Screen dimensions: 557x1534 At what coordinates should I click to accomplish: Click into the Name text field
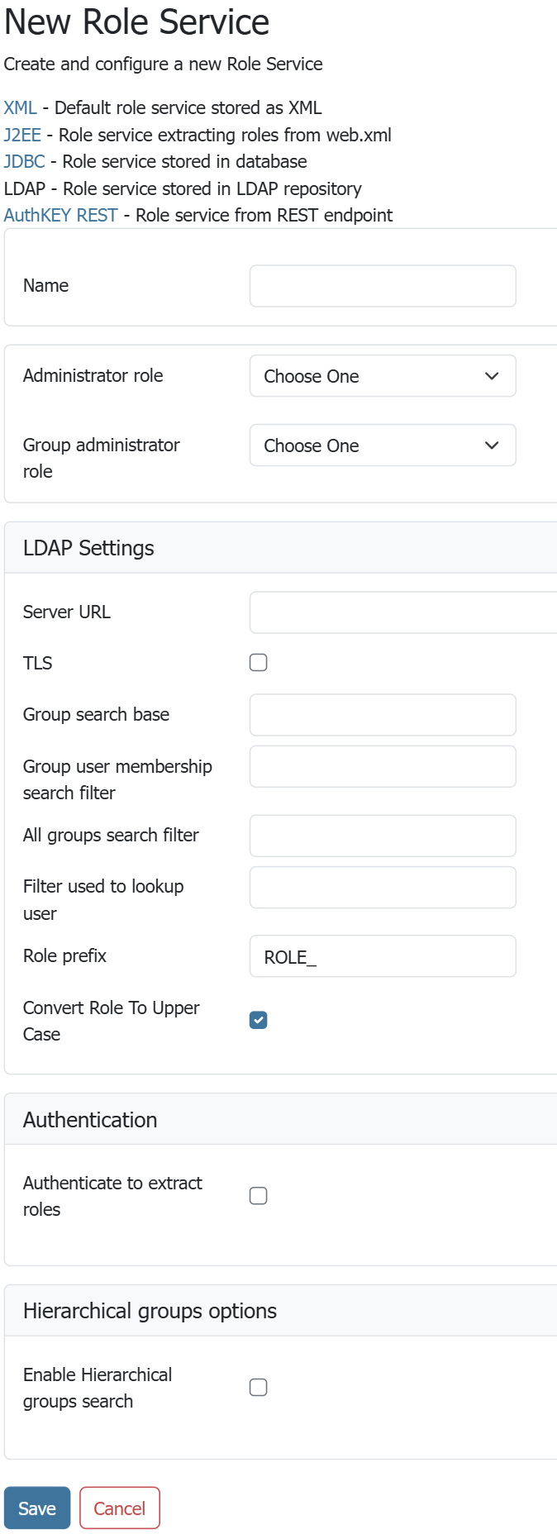pos(383,286)
